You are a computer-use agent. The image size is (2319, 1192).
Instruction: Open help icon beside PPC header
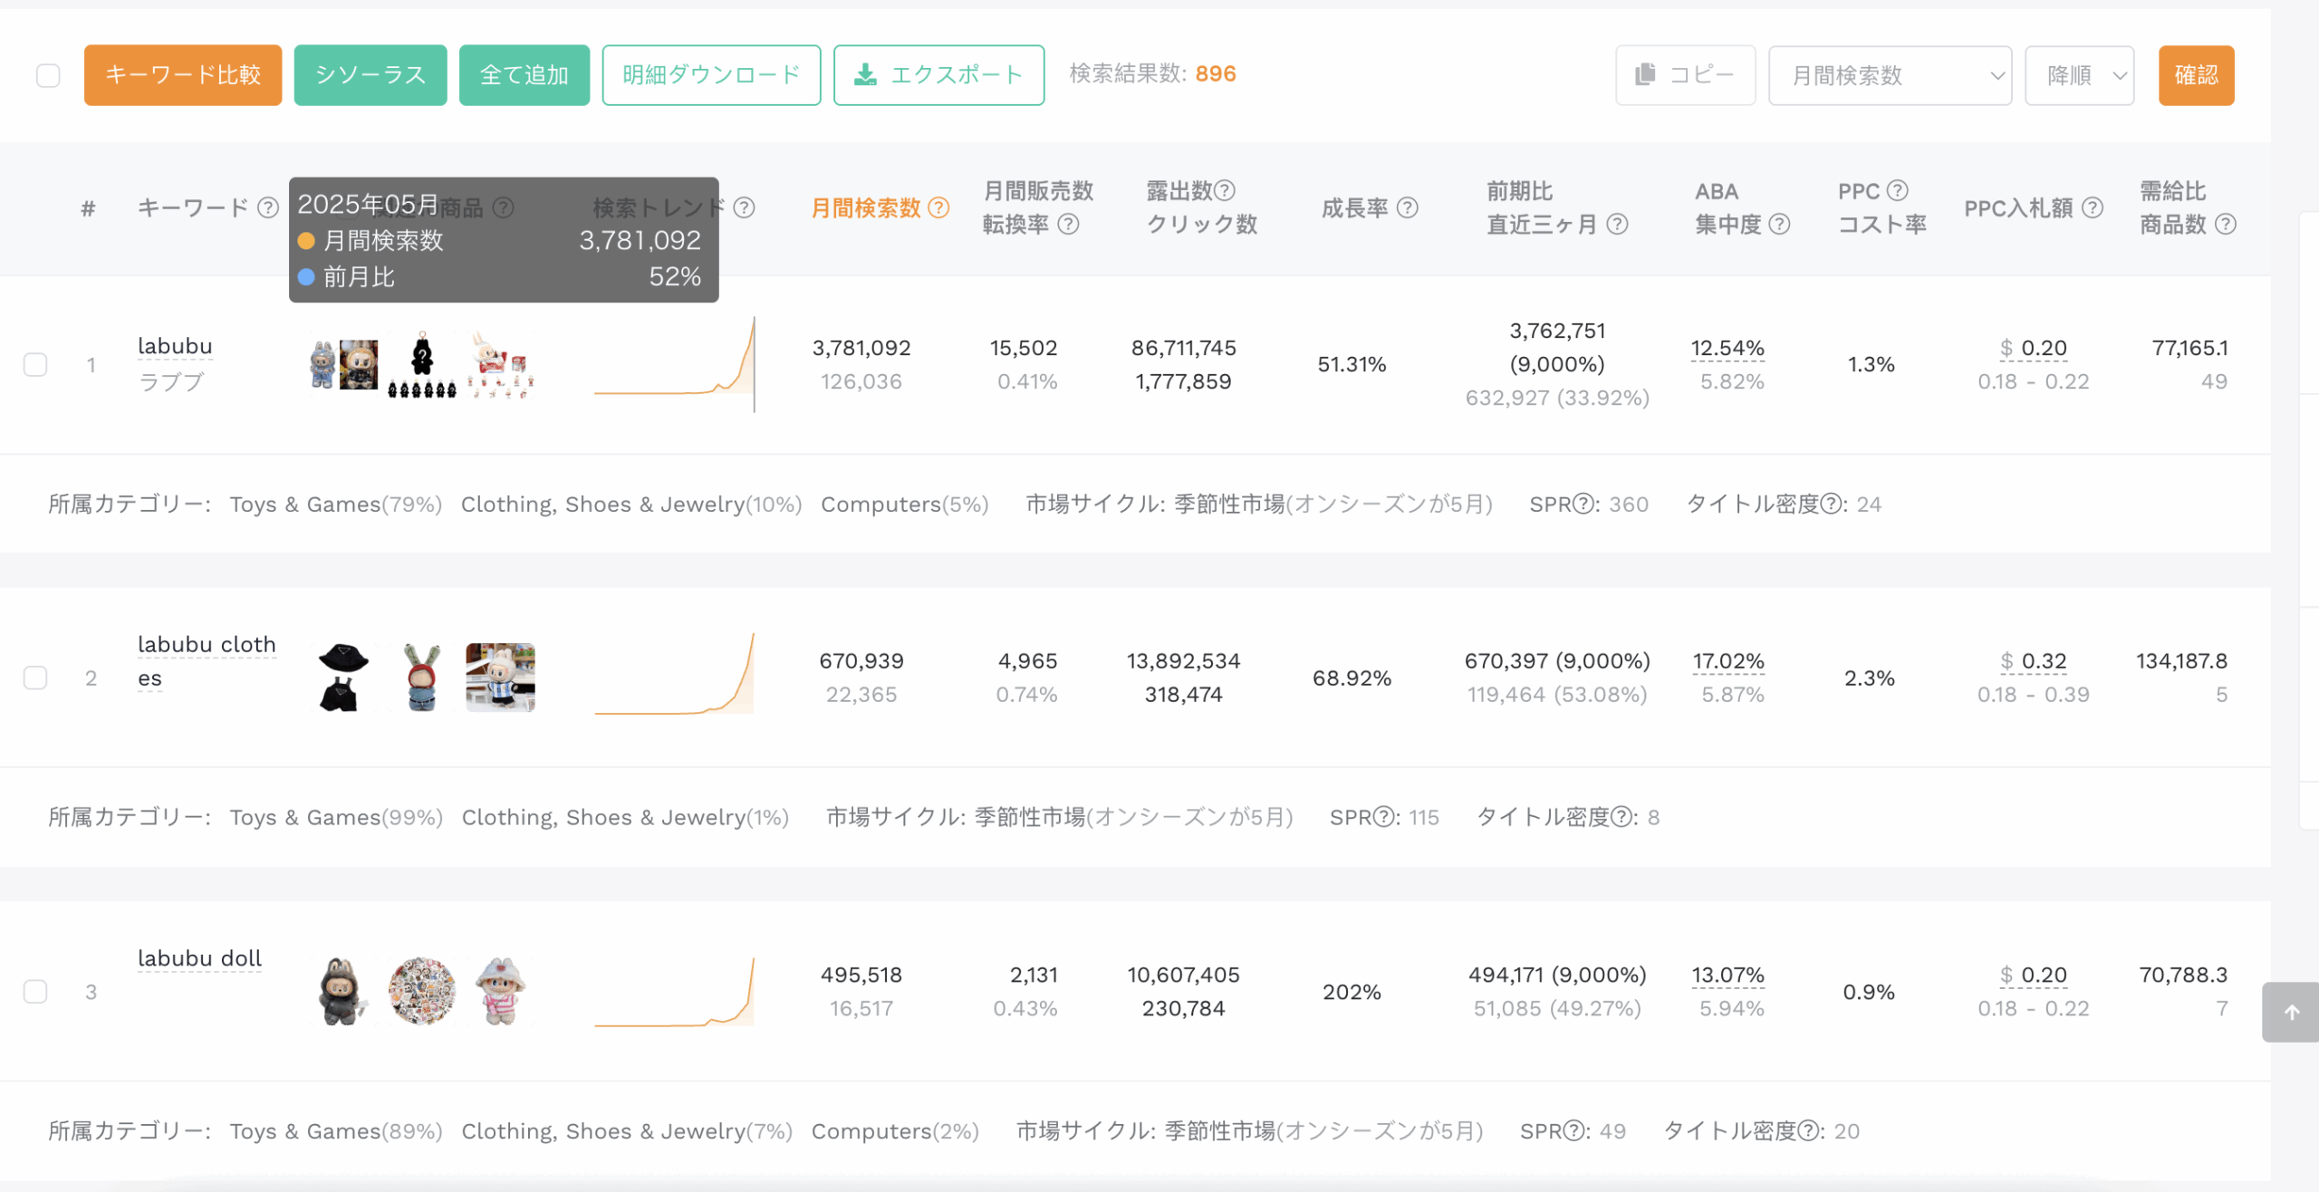click(1898, 191)
